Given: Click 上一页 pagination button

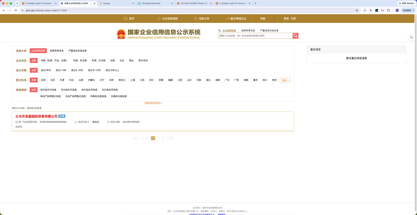Looking at the screenshot, I should click(x=145, y=138).
